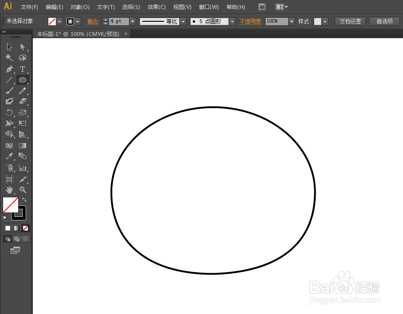Adjust stroke weight with stepper arrows
This screenshot has width=403, height=314.
pos(106,21)
